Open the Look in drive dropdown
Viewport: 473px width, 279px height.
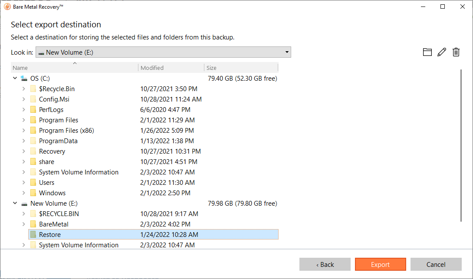click(x=163, y=53)
